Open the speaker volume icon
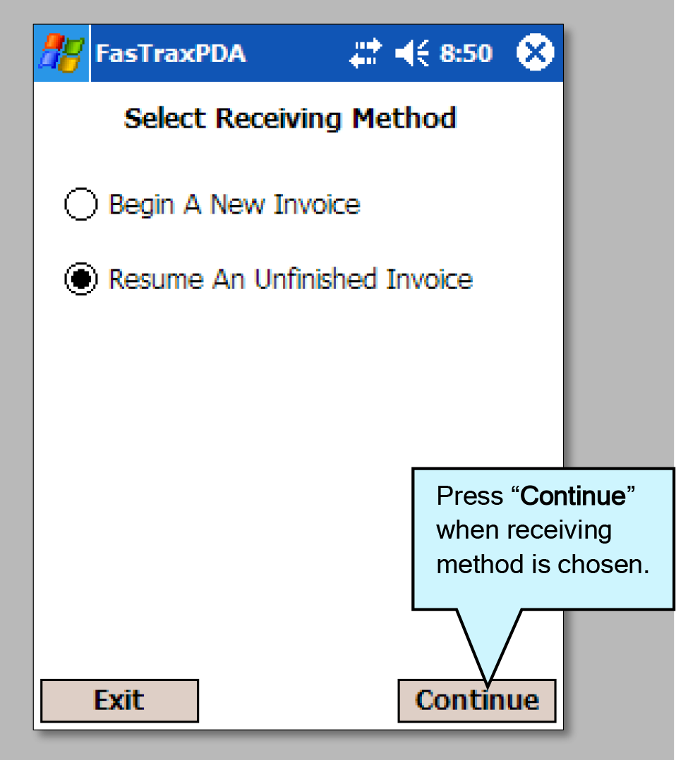676x760 pixels. point(412,54)
